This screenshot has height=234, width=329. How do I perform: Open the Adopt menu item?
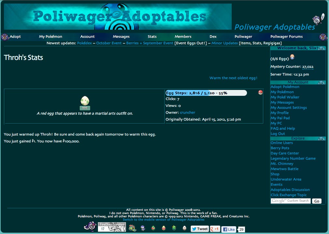click(15, 37)
